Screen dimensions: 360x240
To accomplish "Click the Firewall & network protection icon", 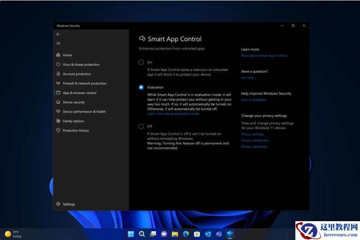I will point(58,83).
